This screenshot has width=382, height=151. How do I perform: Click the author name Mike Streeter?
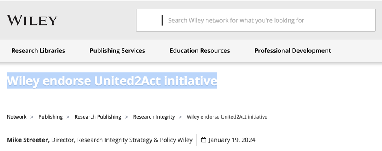[x=28, y=140]
